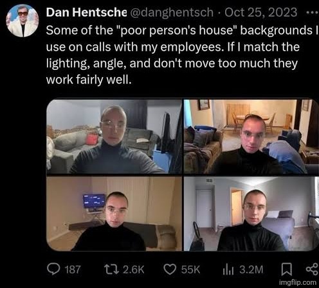Click the tweet text about backgrounds
The image size is (319, 288).
(x=182, y=55)
